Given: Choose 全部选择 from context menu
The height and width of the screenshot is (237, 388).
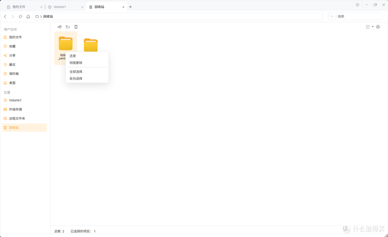Looking at the screenshot, I should tap(87, 72).
